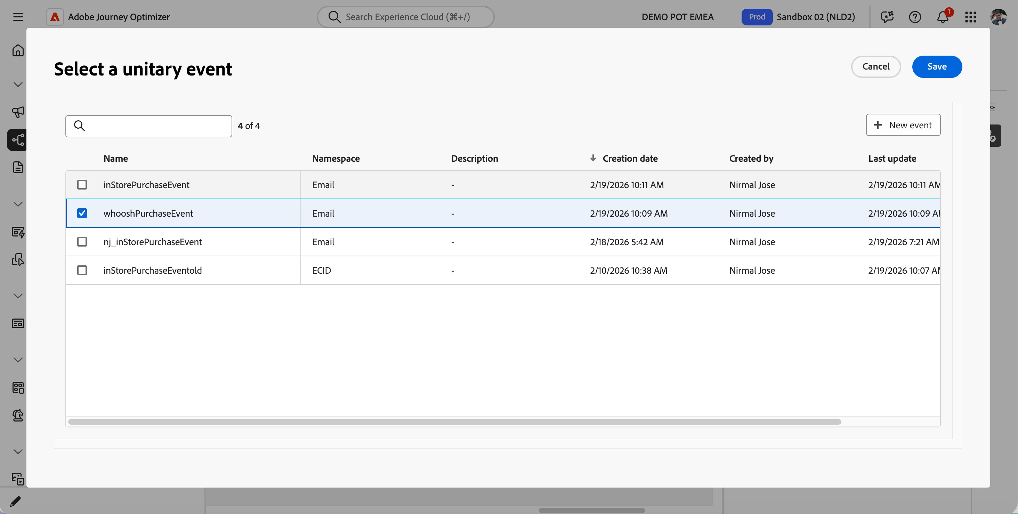The image size is (1018, 514).
Task: Click the 2/18/2026 5:42 AM creation date
Action: 627,242
